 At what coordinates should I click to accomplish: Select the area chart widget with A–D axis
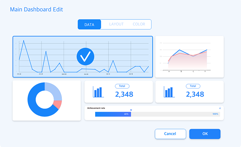pyautogui.click(x=189, y=57)
